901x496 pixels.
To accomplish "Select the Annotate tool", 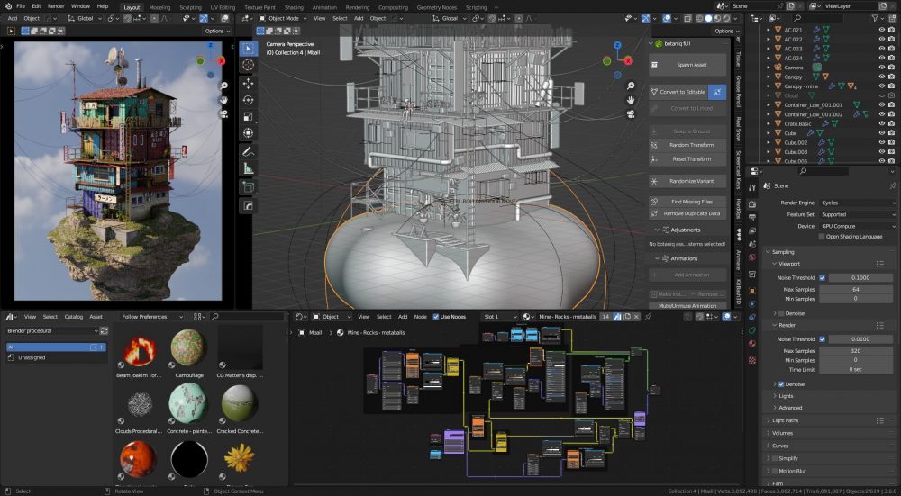I will (249, 152).
